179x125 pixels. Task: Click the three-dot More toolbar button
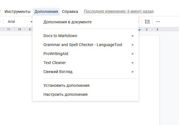tap(158, 22)
